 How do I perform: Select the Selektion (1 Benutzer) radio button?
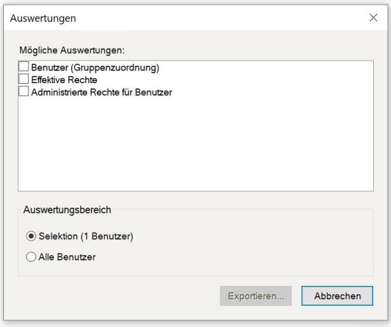[31, 236]
